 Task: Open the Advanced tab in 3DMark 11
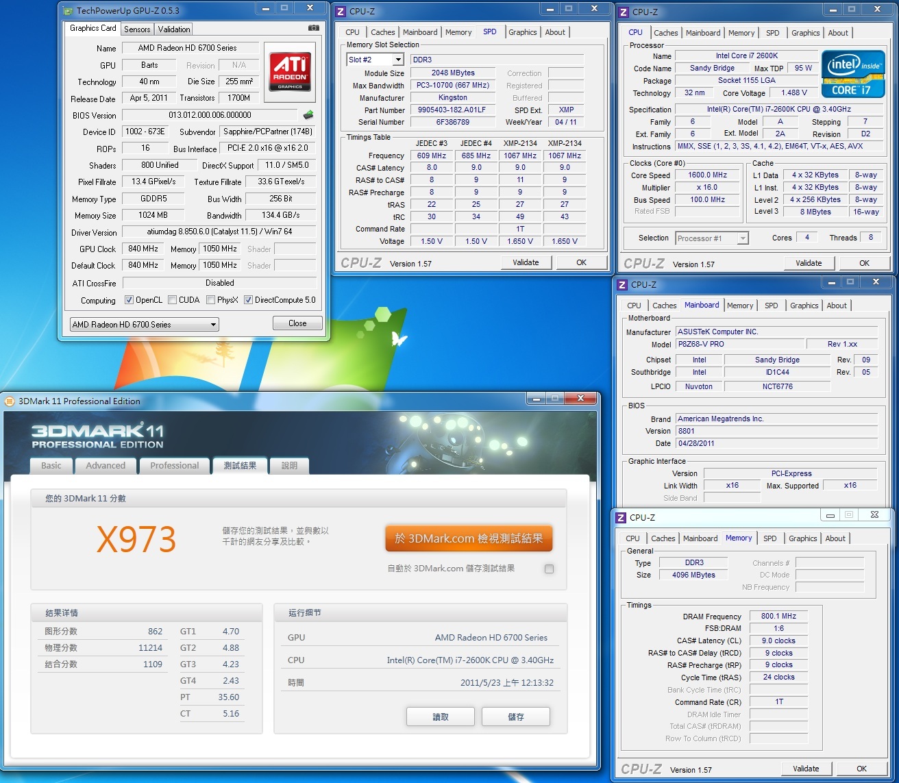click(x=106, y=466)
